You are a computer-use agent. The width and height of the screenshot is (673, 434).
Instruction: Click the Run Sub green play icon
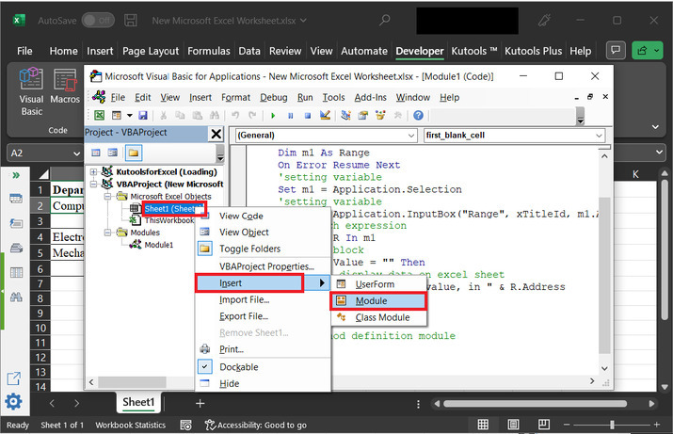[273, 116]
